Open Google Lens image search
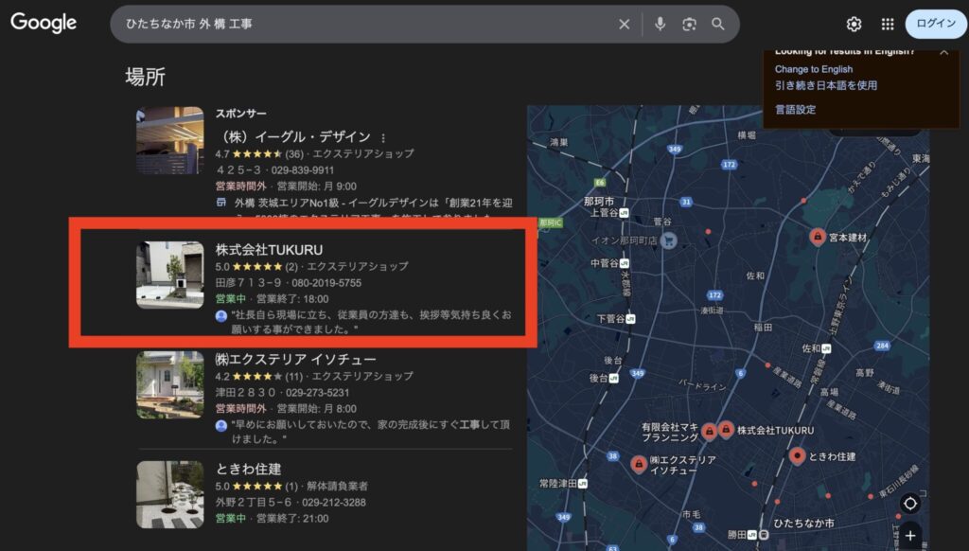 (x=689, y=24)
